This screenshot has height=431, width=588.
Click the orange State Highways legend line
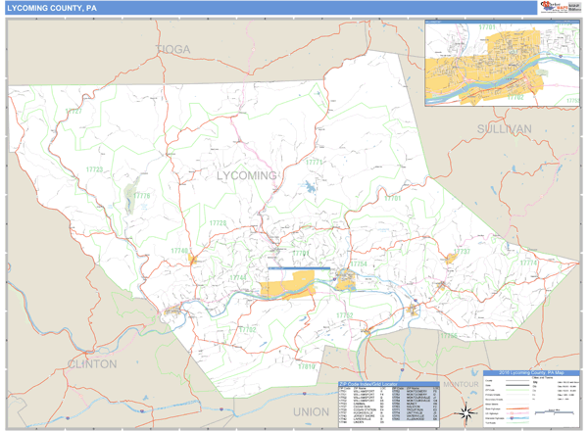click(517, 408)
